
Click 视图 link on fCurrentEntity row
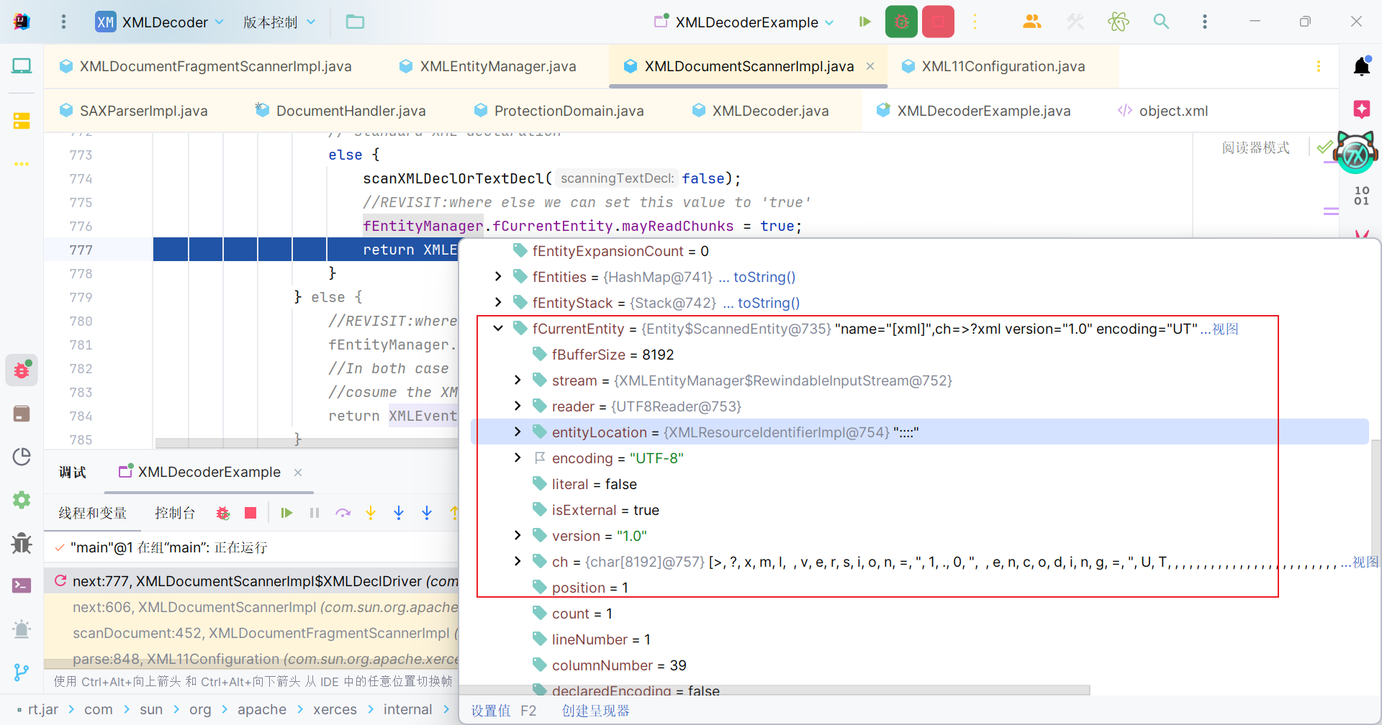point(1224,329)
